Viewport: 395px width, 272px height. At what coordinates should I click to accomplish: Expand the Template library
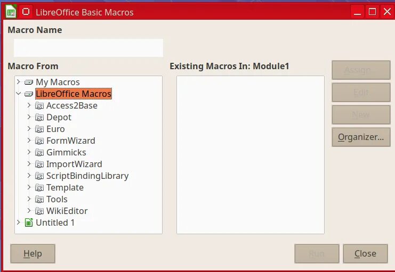tap(29, 187)
